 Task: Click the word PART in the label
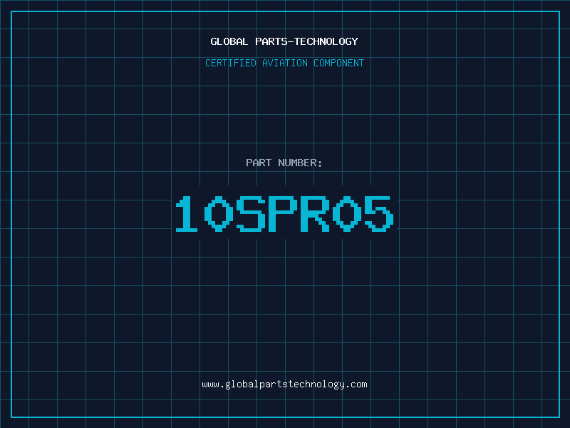coord(259,163)
